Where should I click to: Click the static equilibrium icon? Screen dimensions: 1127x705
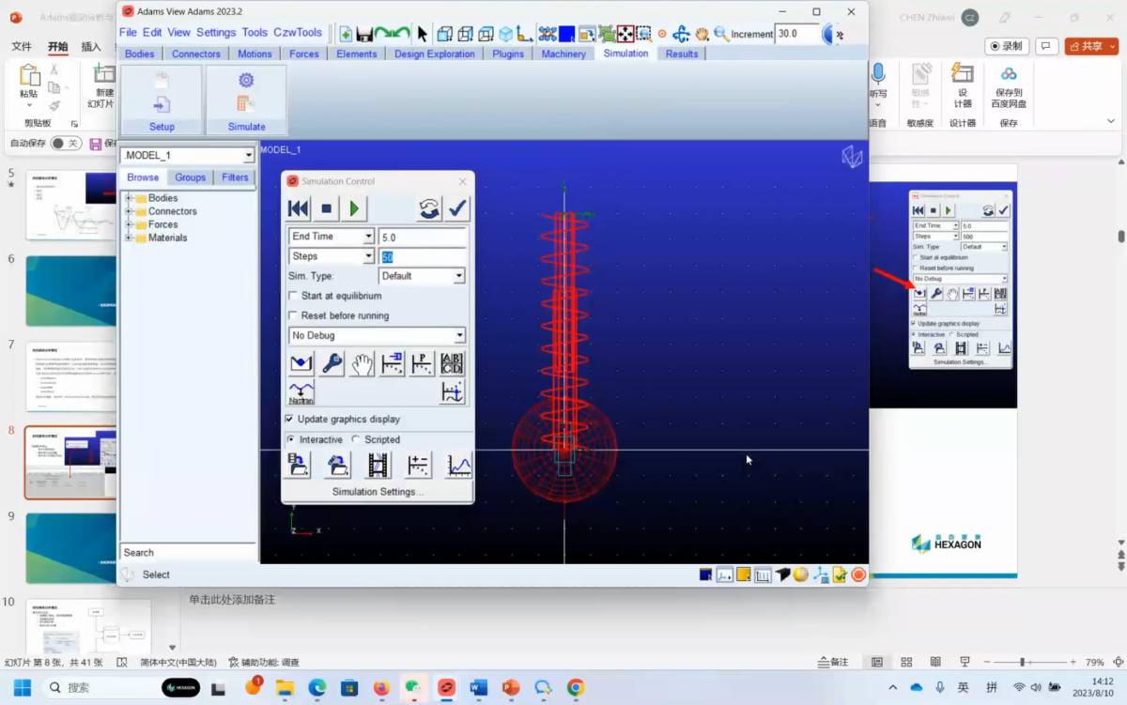point(301,363)
